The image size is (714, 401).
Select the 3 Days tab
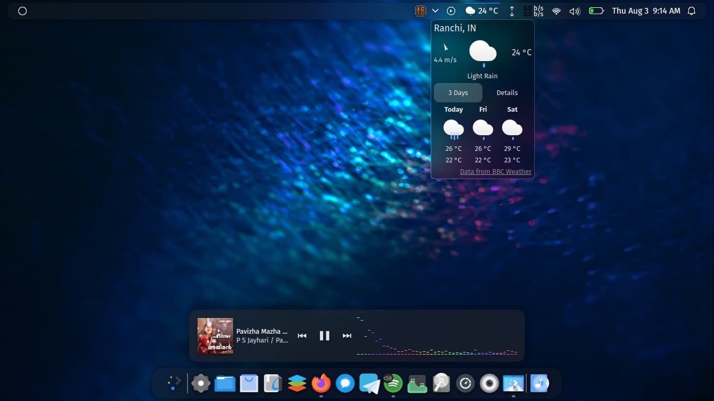(458, 92)
